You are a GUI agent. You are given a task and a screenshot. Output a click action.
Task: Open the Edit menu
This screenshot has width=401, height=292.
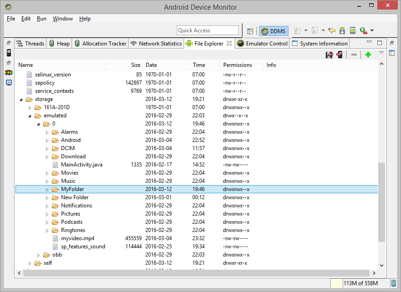click(26, 19)
